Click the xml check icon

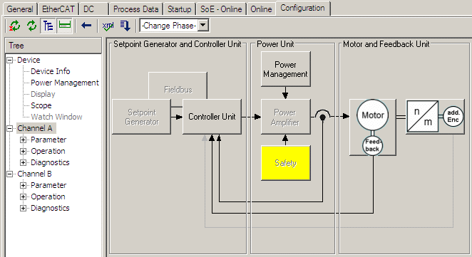[108, 26]
